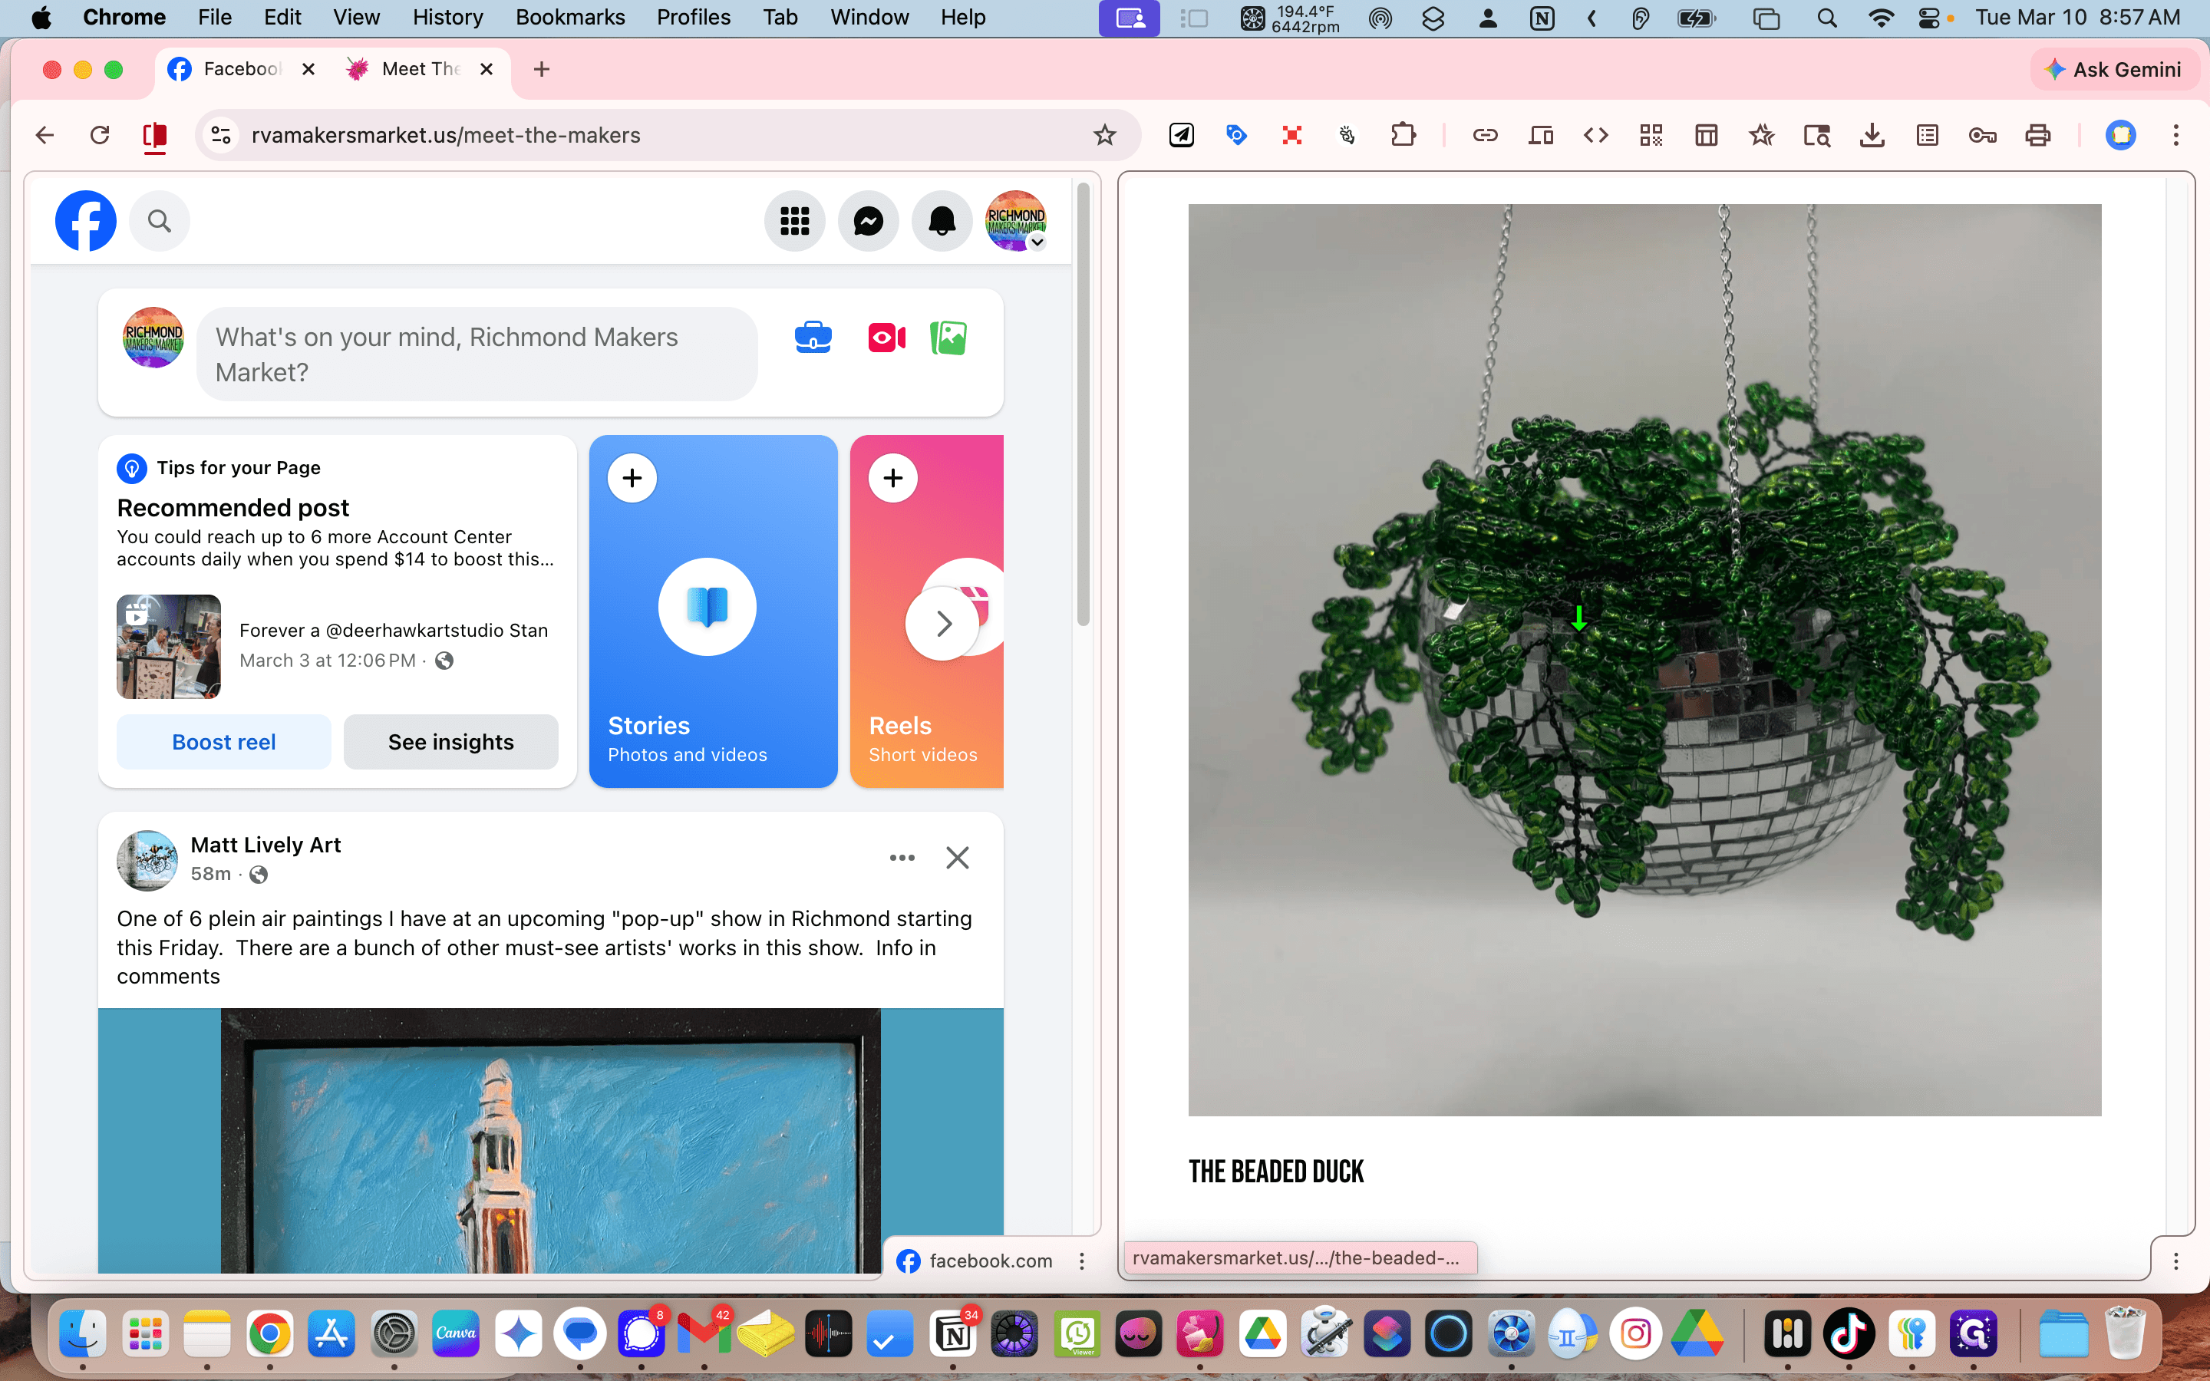The width and height of the screenshot is (2210, 1381).
Task: Click See insights button
Action: 451,742
